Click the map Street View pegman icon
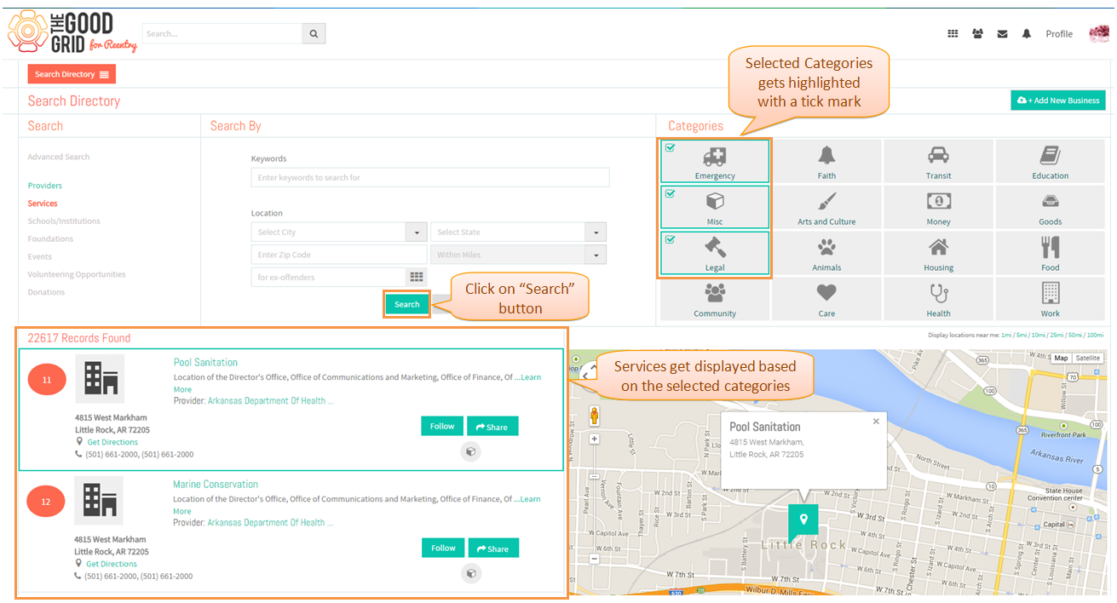Viewport: 1117px width, 603px height. point(594,416)
